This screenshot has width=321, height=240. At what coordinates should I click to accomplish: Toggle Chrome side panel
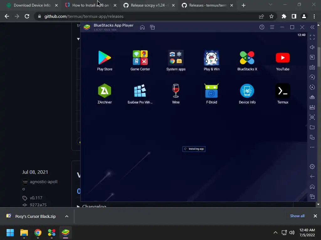[294, 16]
